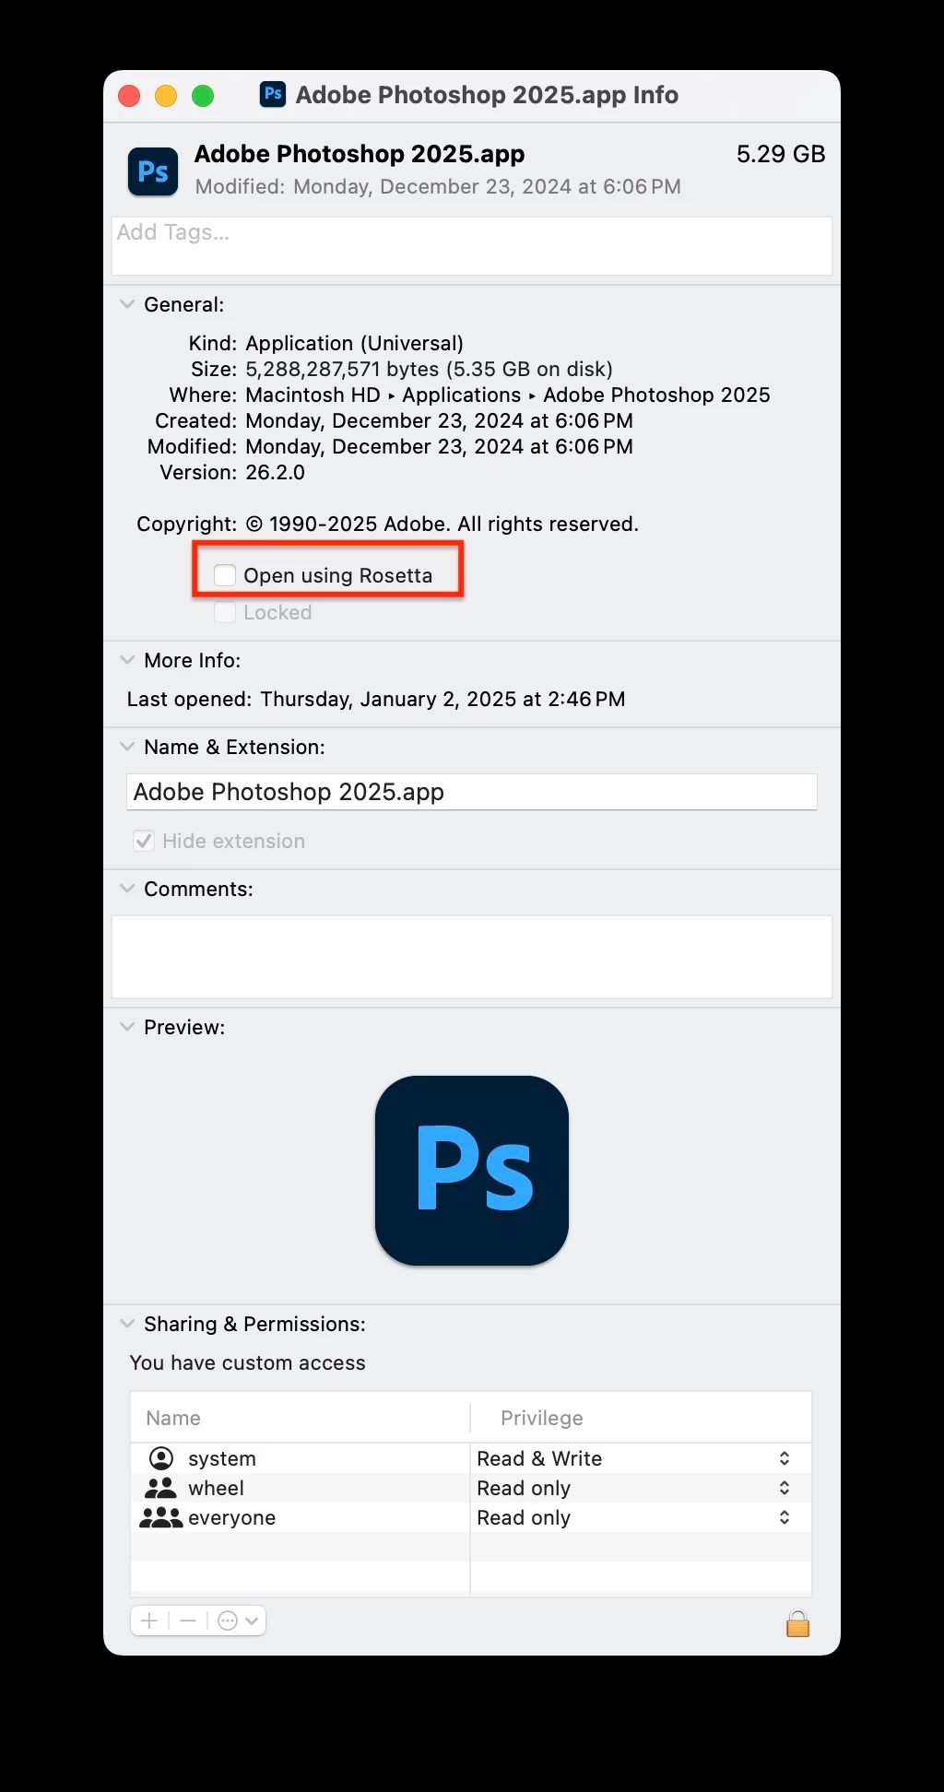Click the Add Tags field
Viewport: 944px width, 1792px height.
pos(472,246)
